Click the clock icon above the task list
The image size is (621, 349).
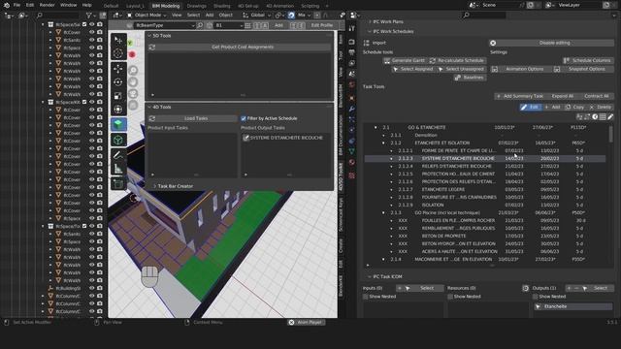(x=595, y=116)
